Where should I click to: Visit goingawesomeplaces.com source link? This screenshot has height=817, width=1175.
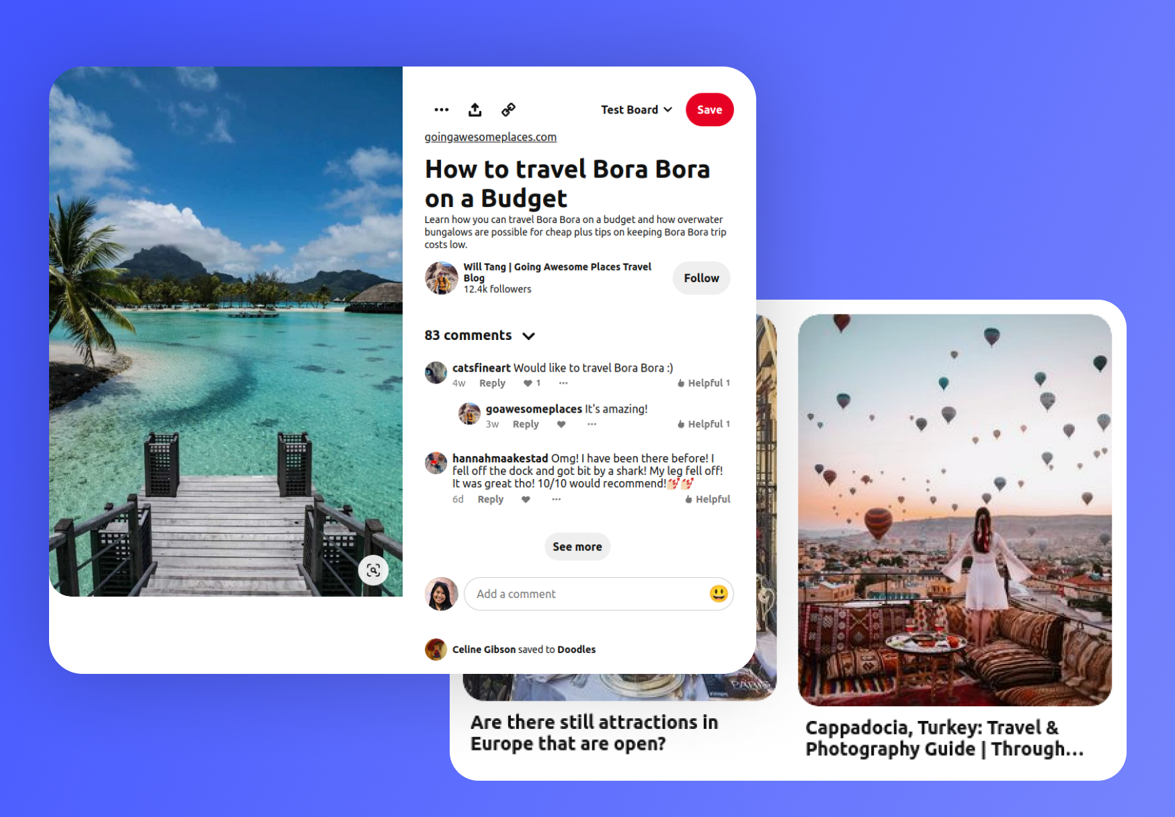(489, 136)
